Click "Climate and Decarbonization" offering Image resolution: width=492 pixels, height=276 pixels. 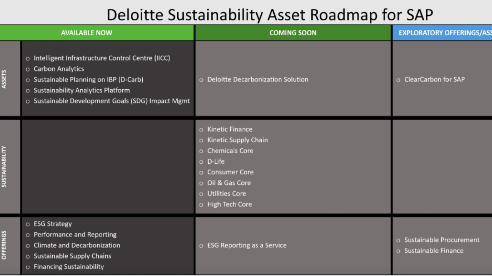pyautogui.click(x=77, y=245)
